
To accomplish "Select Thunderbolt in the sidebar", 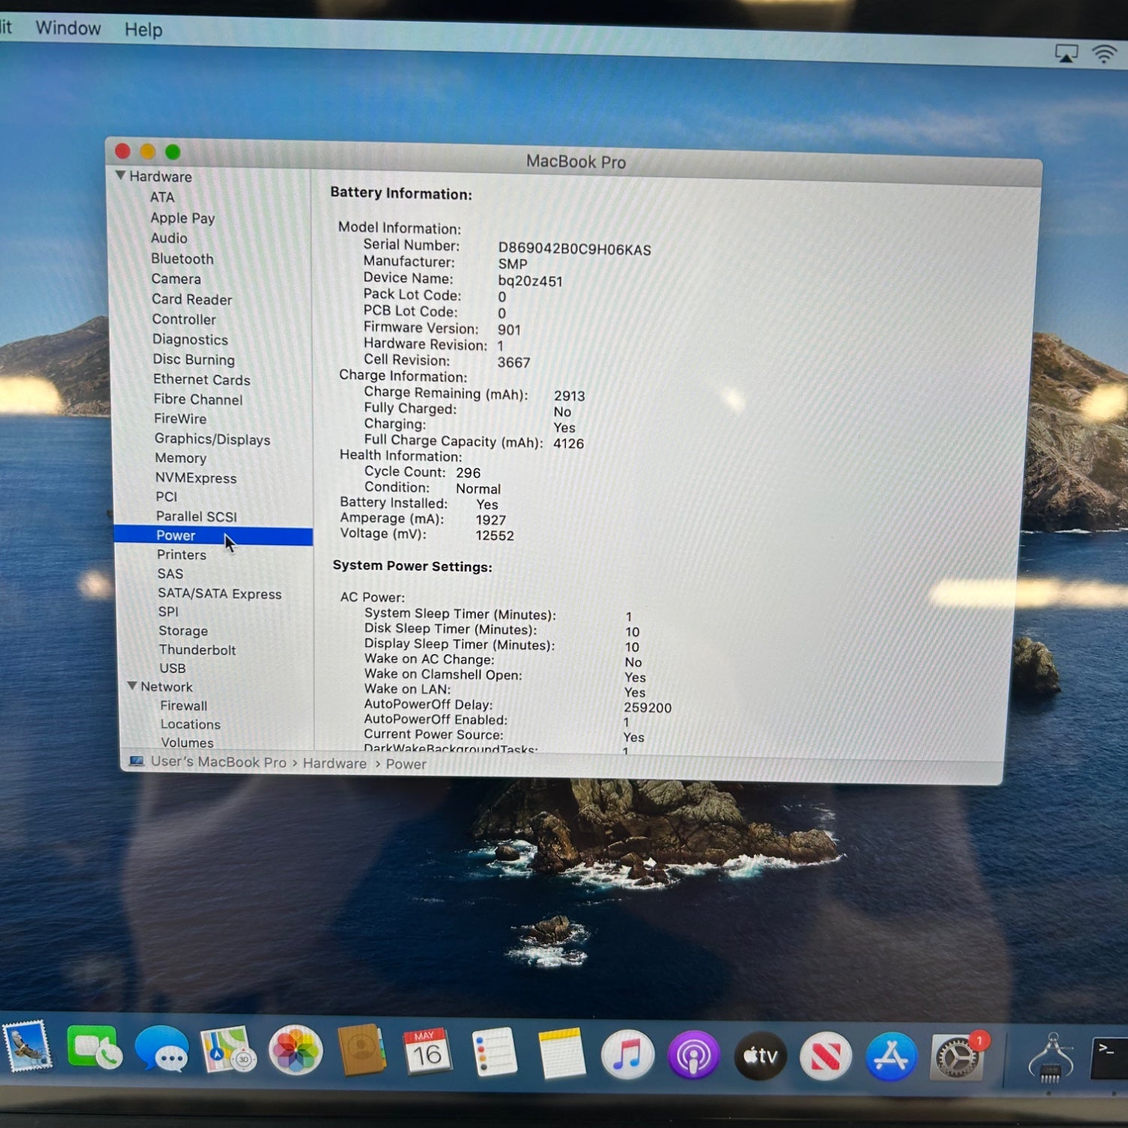I will click(x=197, y=650).
